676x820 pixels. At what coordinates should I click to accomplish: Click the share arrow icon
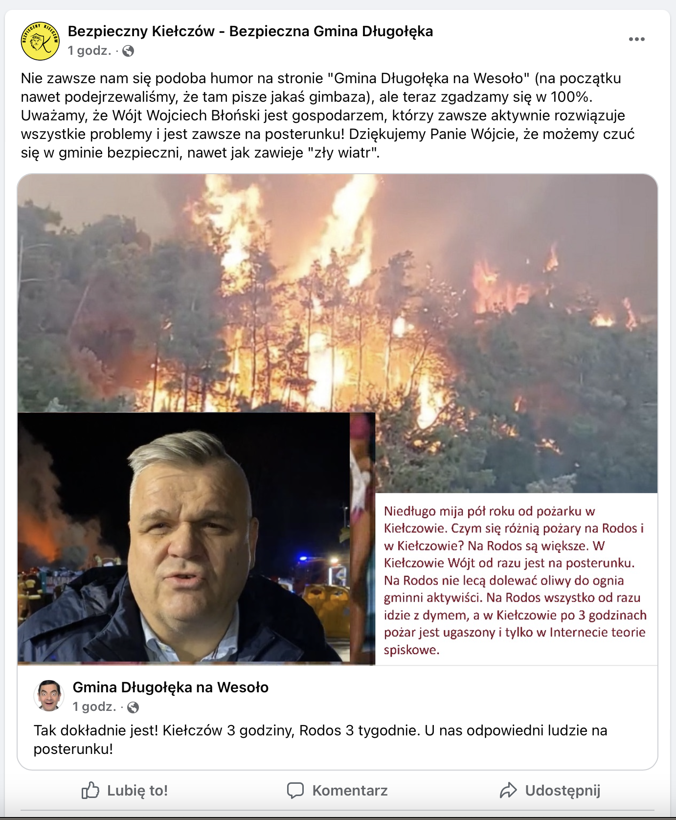[508, 790]
